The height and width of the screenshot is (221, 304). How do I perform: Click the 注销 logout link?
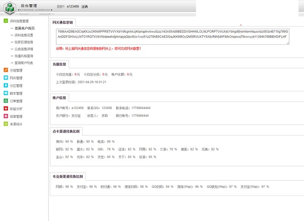point(84,6)
